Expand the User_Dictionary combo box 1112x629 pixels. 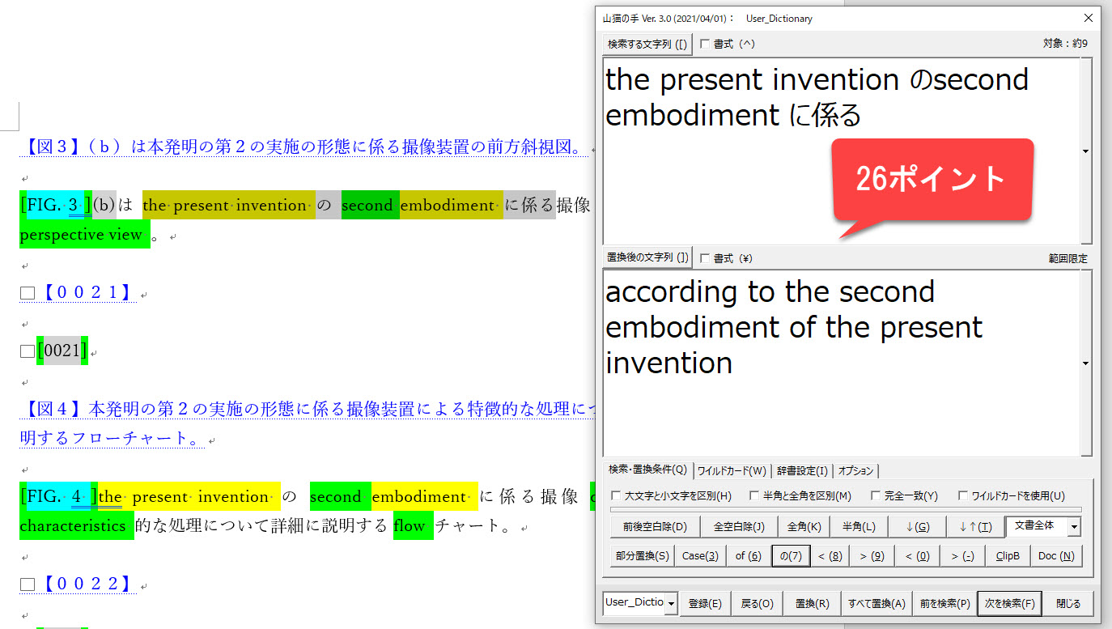pyautogui.click(x=671, y=604)
